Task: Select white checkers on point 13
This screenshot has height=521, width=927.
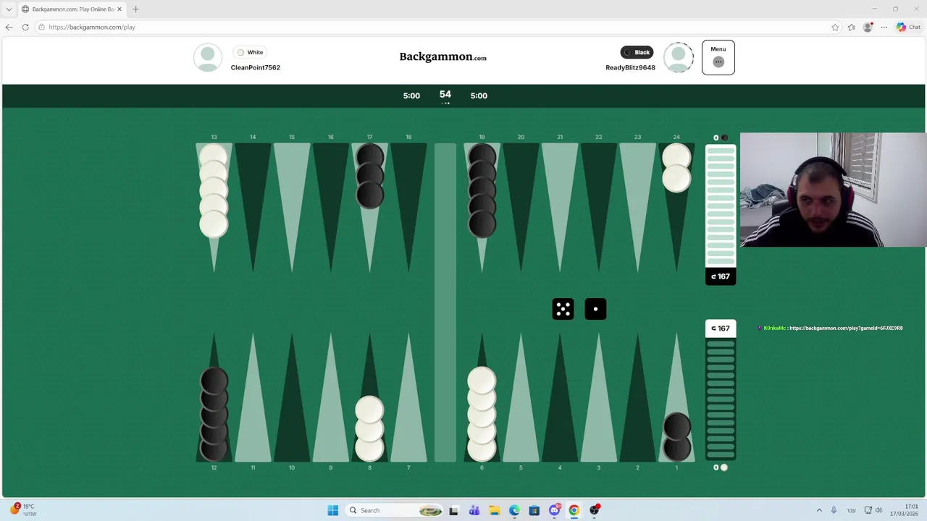Action: 214,191
